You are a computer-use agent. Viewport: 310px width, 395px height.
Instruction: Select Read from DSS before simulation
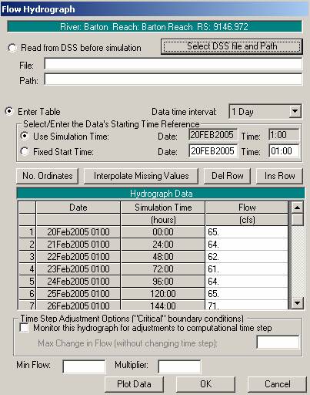tap(12, 48)
